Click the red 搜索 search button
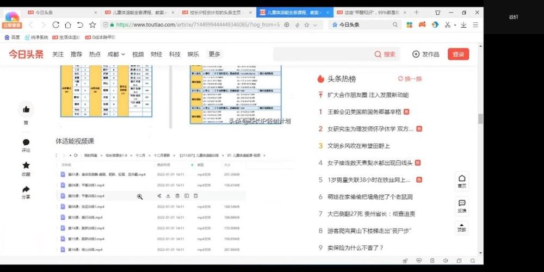 [x=385, y=54]
